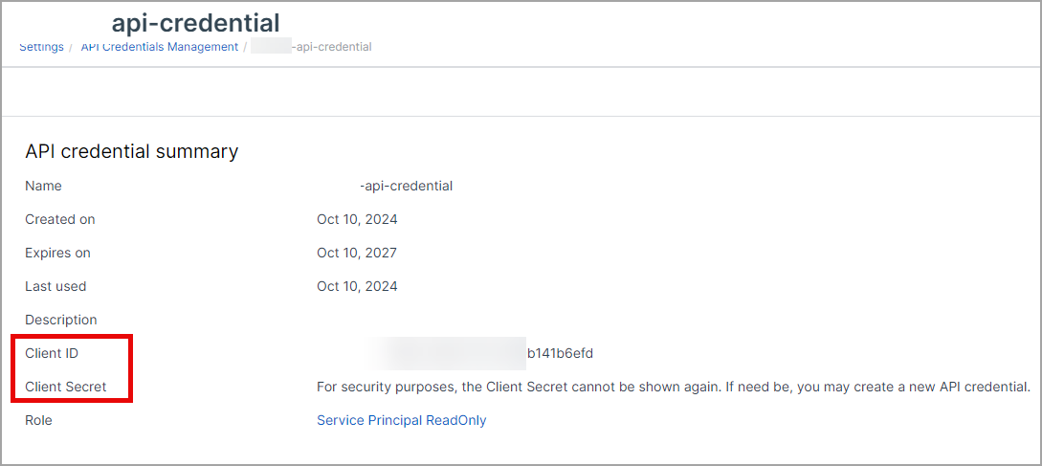Click the Expires on label
This screenshot has width=1042, height=466.
(x=57, y=253)
